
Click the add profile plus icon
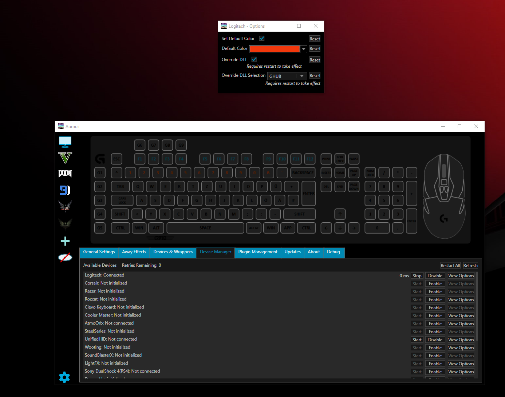coord(65,241)
